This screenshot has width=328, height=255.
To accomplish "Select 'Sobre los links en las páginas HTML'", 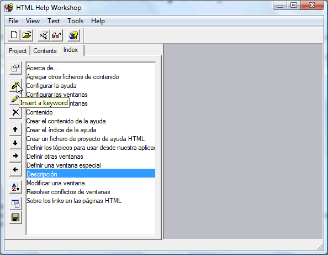I will pos(91,201).
